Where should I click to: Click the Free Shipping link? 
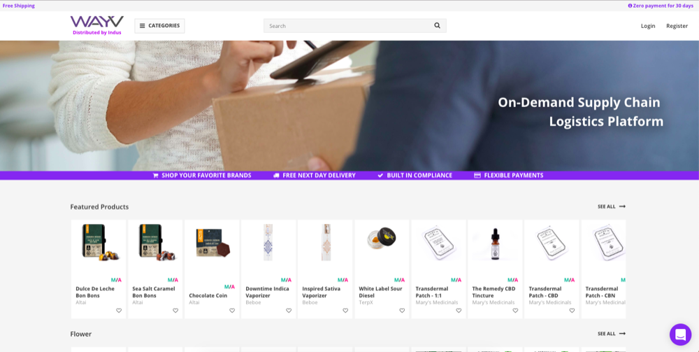pyautogui.click(x=19, y=6)
